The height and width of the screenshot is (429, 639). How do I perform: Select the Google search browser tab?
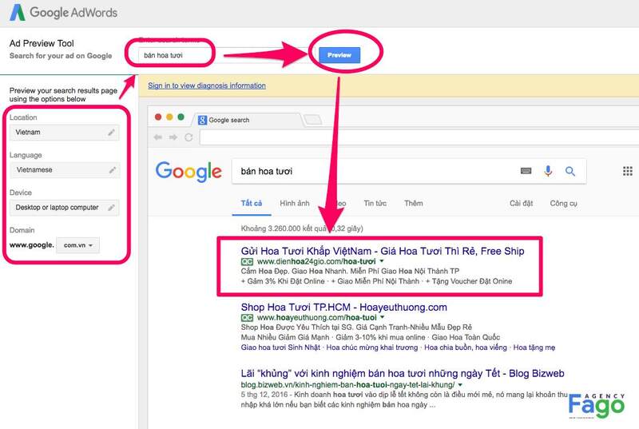click(x=248, y=120)
